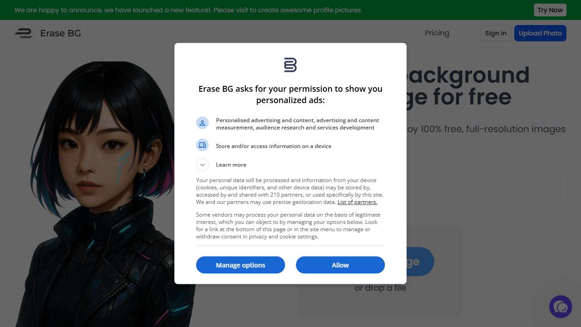
Task: Allow personalized ads
Action: (340, 265)
